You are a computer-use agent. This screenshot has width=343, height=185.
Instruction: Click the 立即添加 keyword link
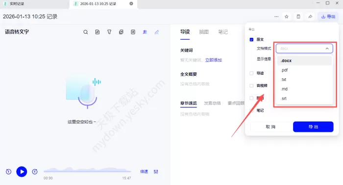click(214, 60)
